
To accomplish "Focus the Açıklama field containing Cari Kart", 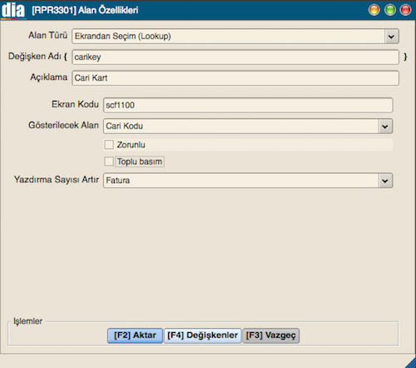I will [x=235, y=78].
